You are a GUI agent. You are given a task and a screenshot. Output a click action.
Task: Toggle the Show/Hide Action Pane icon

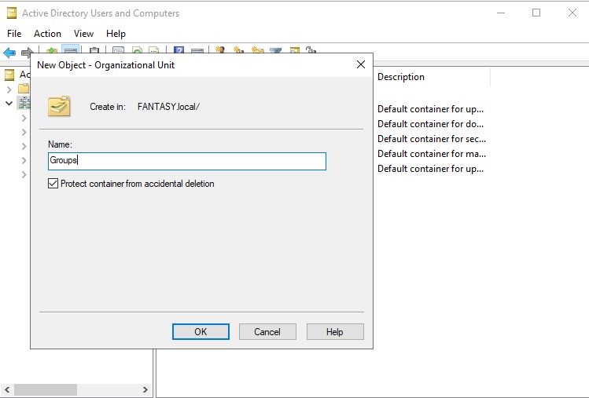(x=197, y=50)
